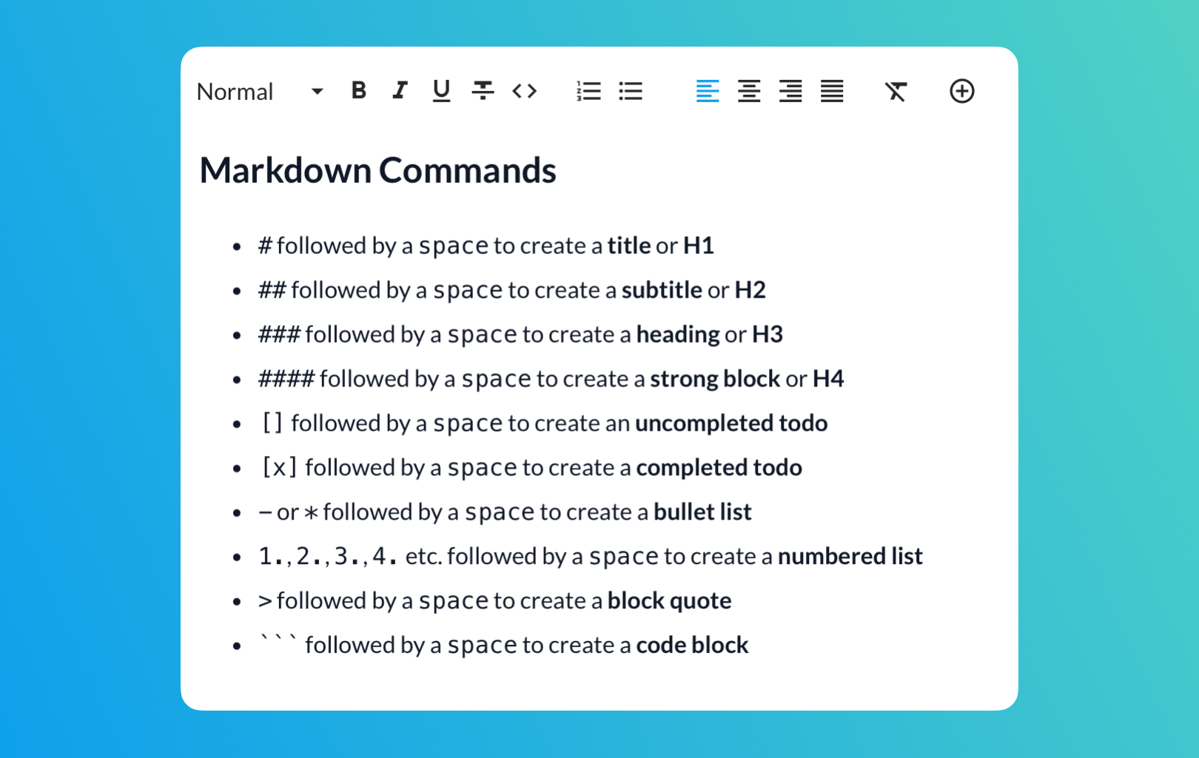The width and height of the screenshot is (1199, 758).
Task: Toggle underline formatting
Action: (x=442, y=91)
